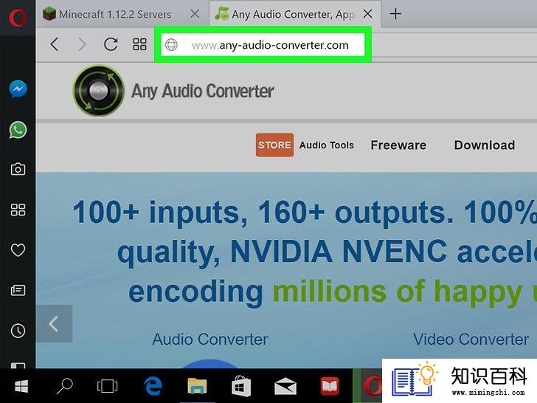Take a snapshot with the camera icon

pyautogui.click(x=18, y=169)
